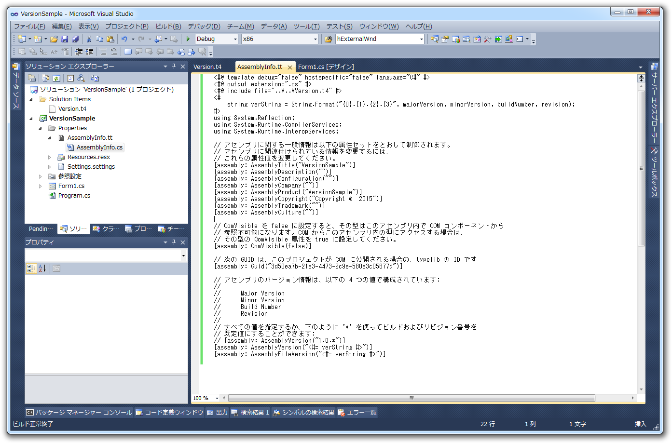Toggle Categorized view in Properties panel
Image resolution: width=672 pixels, height=443 pixels.
click(31, 268)
